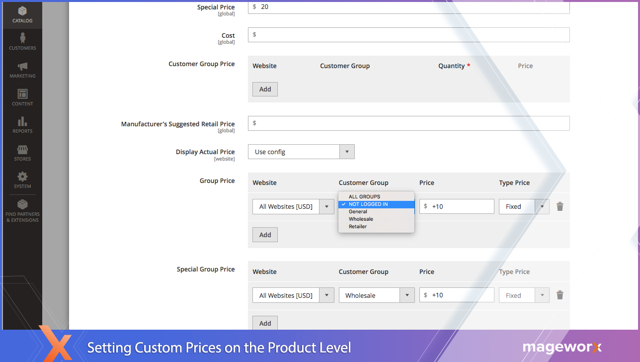Open the Catalog section in sidebar
640x362 pixels.
(x=22, y=15)
